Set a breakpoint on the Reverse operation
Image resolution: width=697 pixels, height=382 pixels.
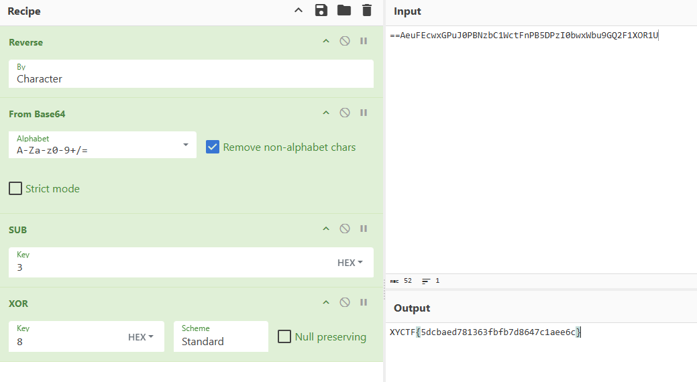coord(364,41)
